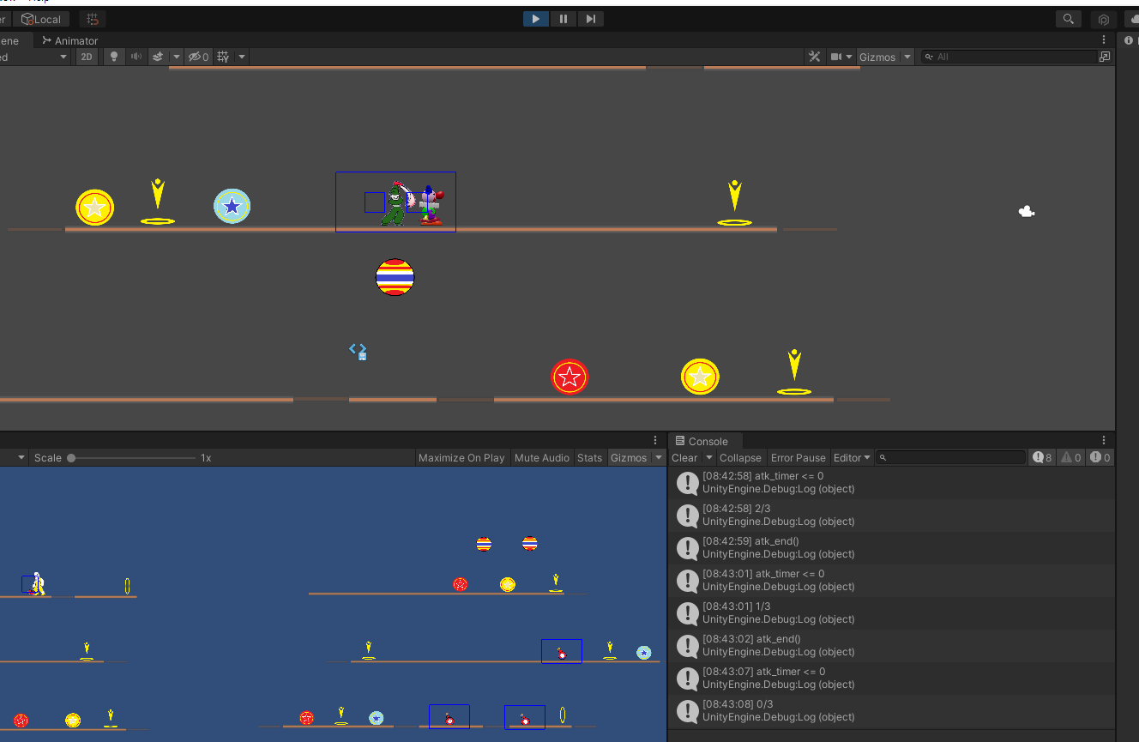
Task: Open Plastic SCM collaborate icon
Action: click(x=1104, y=19)
